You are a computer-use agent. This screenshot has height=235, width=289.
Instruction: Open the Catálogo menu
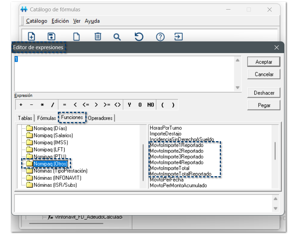(36, 21)
